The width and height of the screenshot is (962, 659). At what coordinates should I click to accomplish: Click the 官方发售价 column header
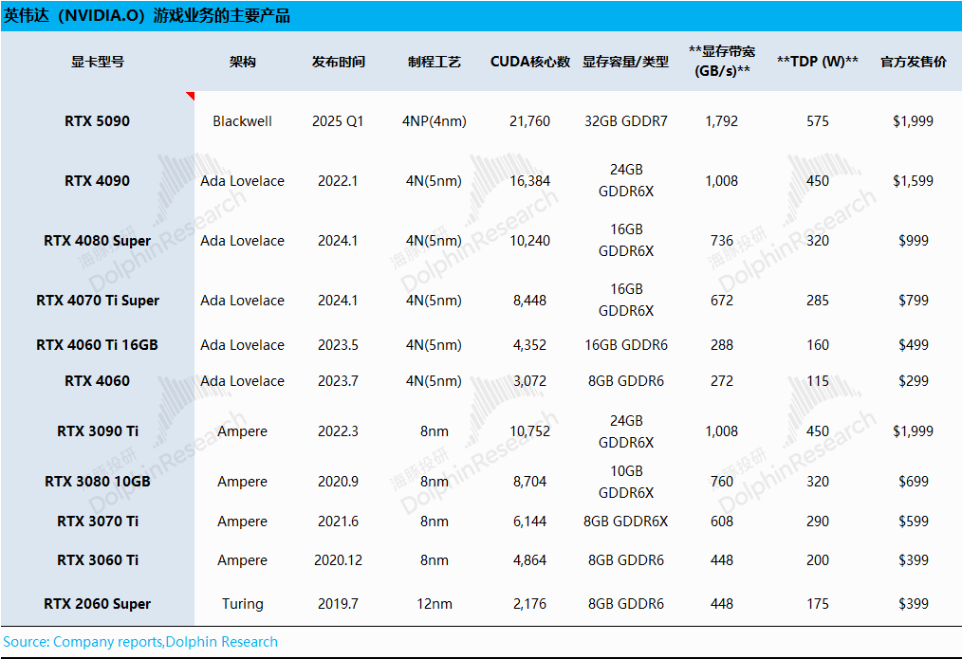pyautogui.click(x=914, y=62)
